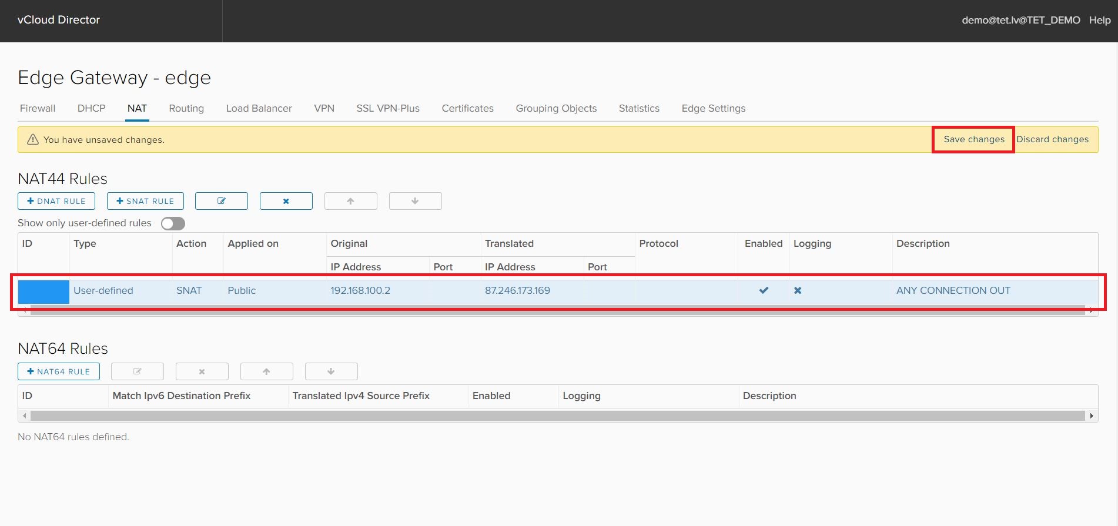Click Save changes
The height and width of the screenshot is (526, 1118).
coord(974,139)
